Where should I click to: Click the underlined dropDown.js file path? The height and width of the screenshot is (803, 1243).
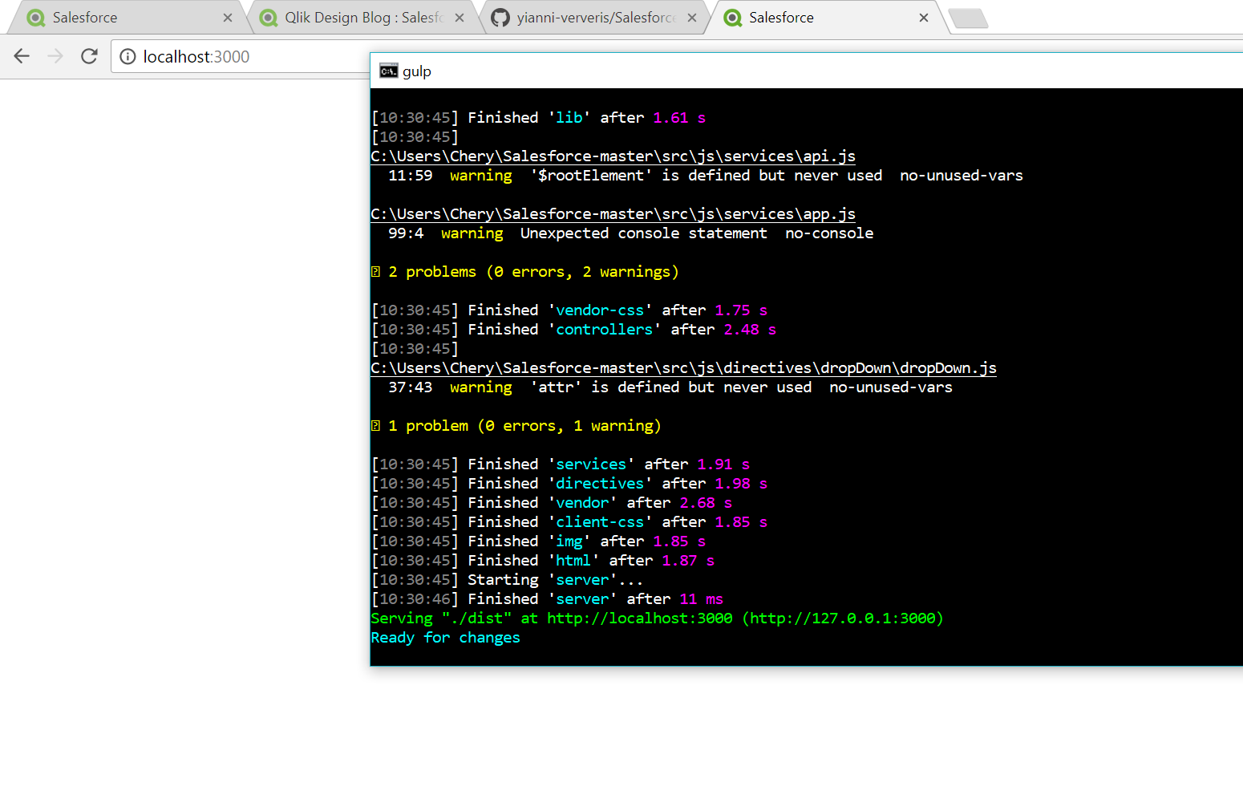(683, 368)
